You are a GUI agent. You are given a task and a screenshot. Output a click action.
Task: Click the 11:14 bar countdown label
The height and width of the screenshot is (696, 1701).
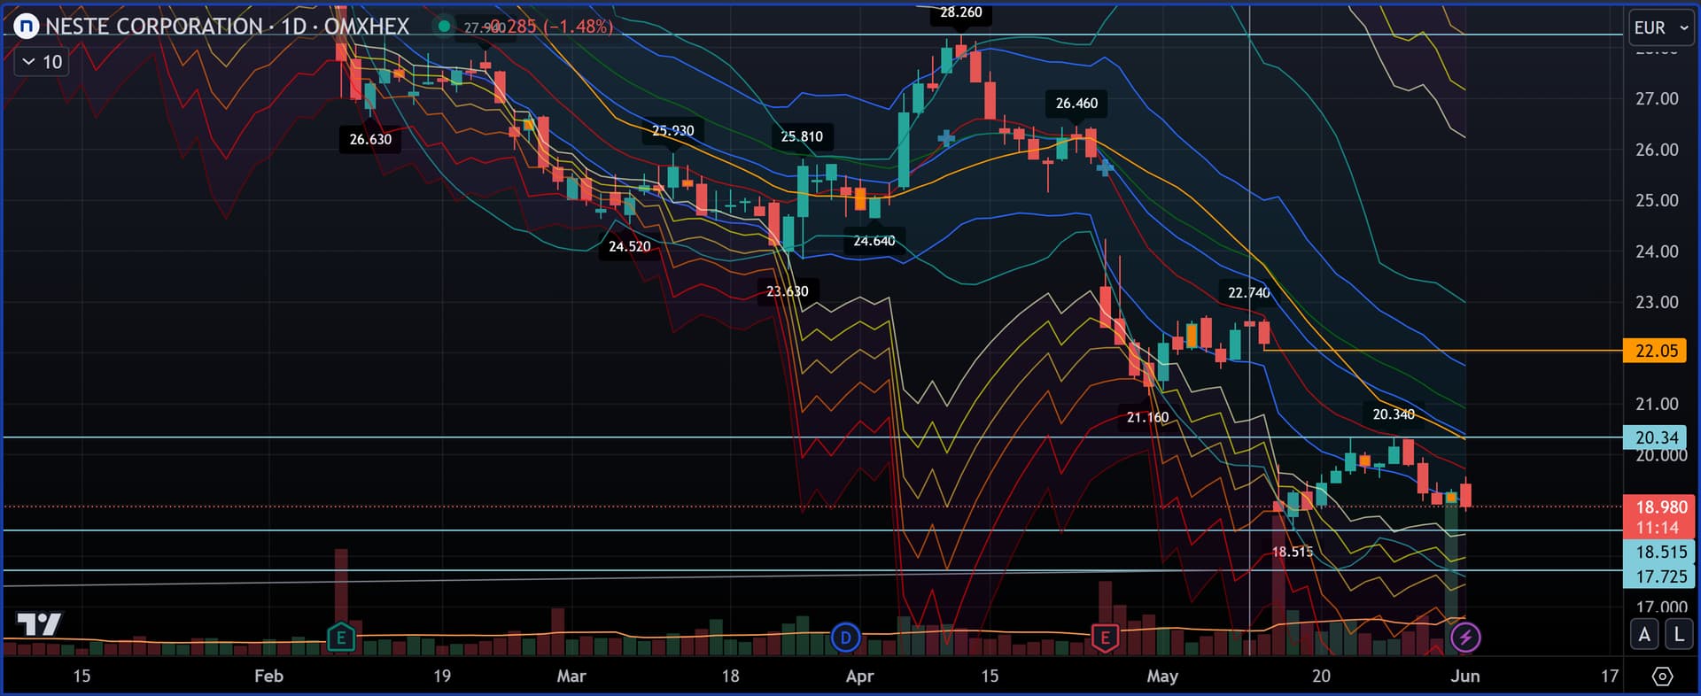1657,528
